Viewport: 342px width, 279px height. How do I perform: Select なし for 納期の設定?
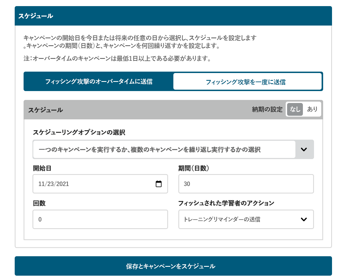tap(295, 109)
